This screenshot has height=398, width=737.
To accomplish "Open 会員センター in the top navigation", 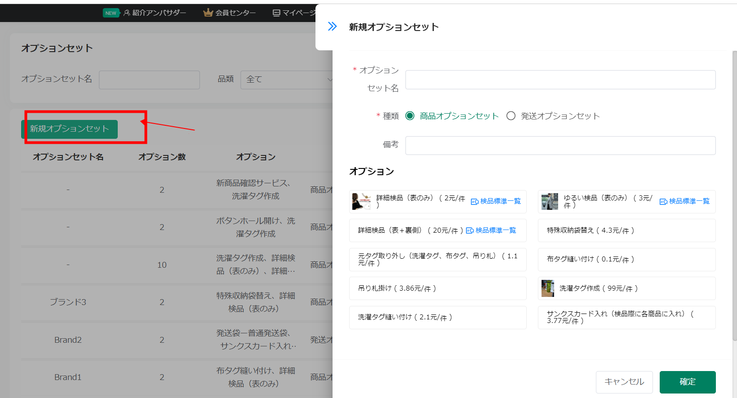I will 235,13.
